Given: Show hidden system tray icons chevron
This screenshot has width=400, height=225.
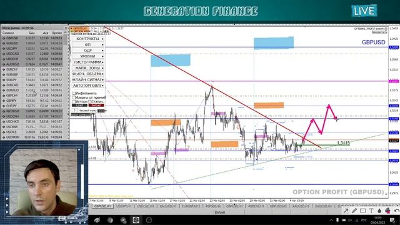Looking at the screenshot, I should point(331,220).
